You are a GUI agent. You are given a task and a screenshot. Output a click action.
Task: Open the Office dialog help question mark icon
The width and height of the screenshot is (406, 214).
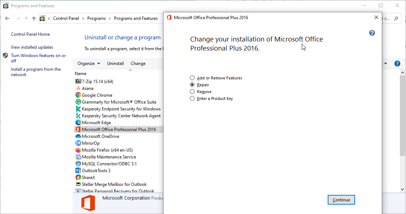coord(372,33)
